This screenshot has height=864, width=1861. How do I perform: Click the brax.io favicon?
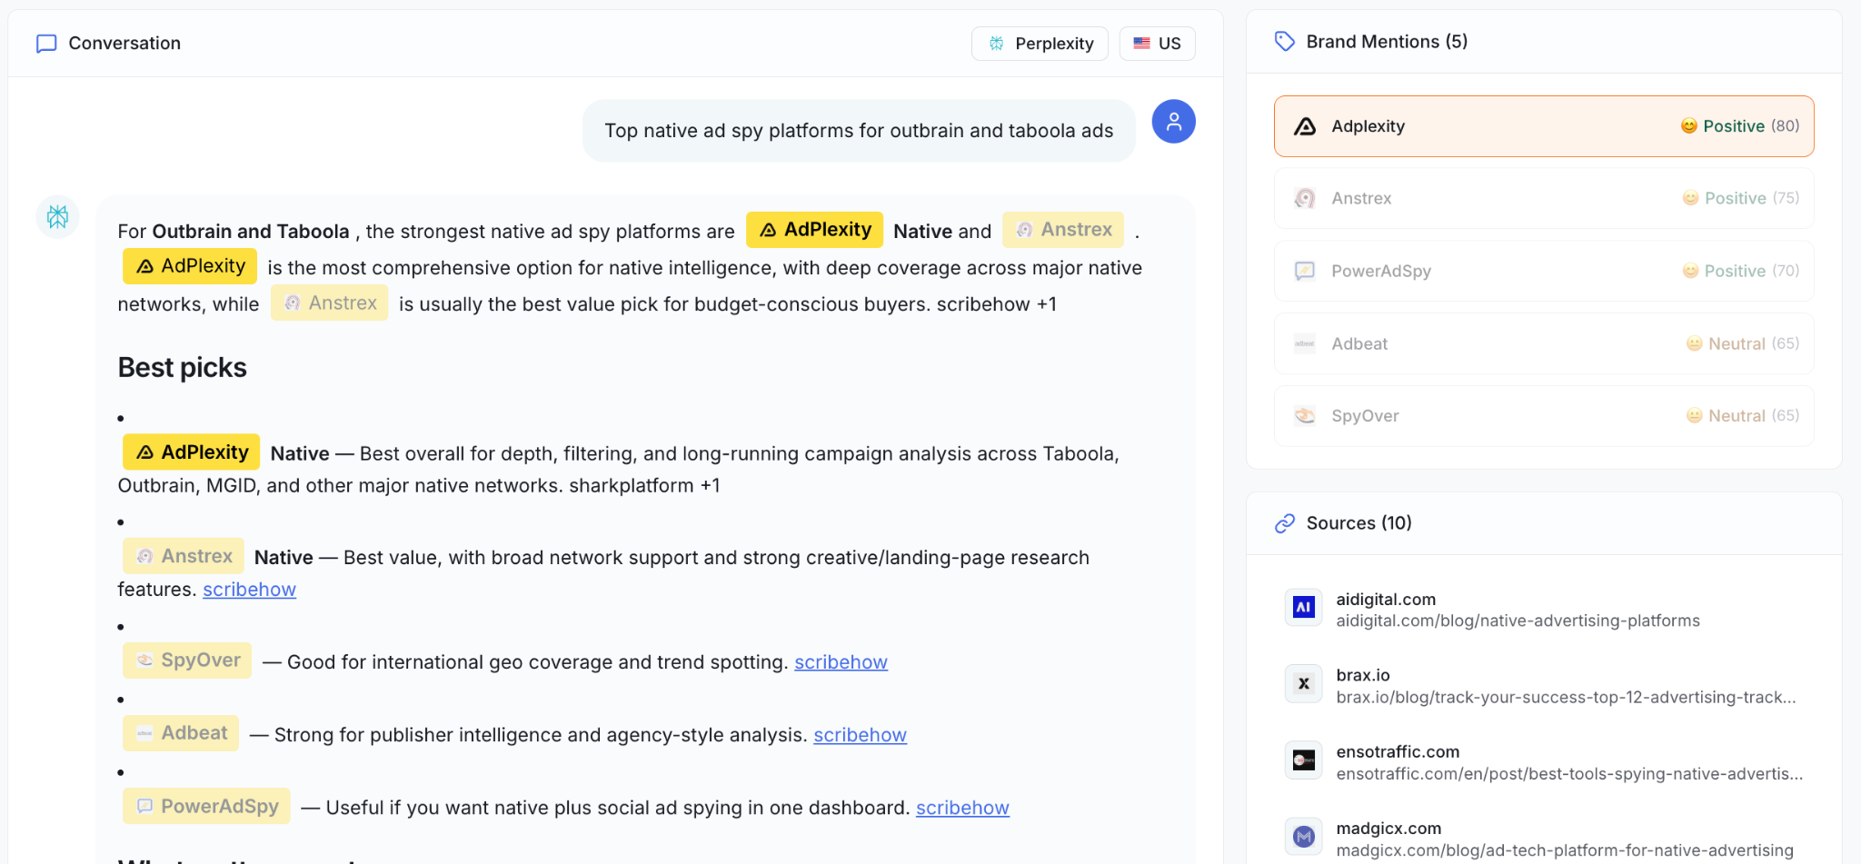(x=1304, y=684)
